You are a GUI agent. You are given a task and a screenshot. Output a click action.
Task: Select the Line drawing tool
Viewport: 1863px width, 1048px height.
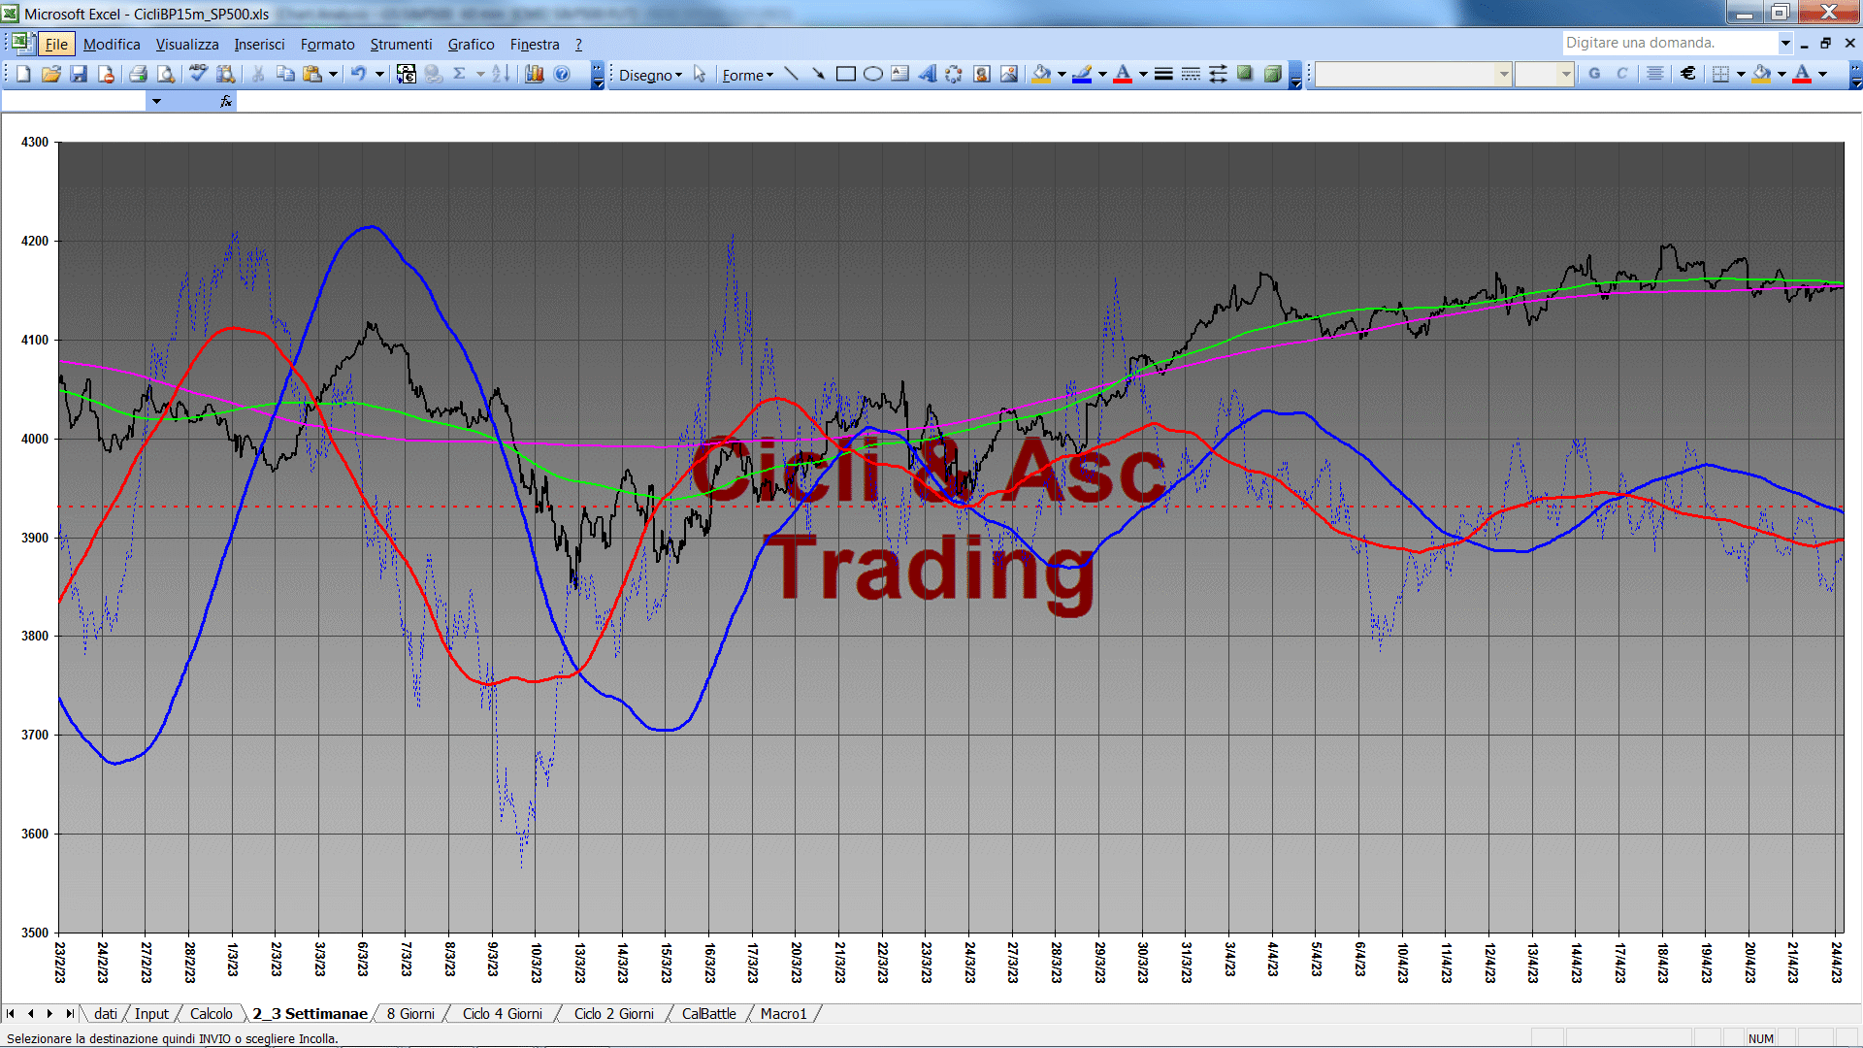click(791, 74)
